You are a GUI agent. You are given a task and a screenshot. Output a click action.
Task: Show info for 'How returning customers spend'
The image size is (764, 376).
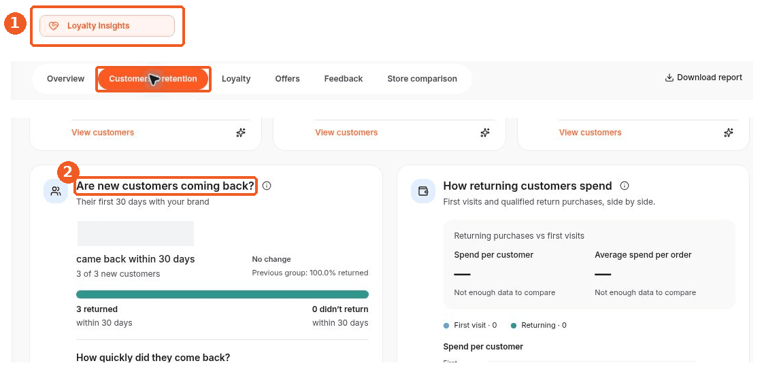point(625,186)
